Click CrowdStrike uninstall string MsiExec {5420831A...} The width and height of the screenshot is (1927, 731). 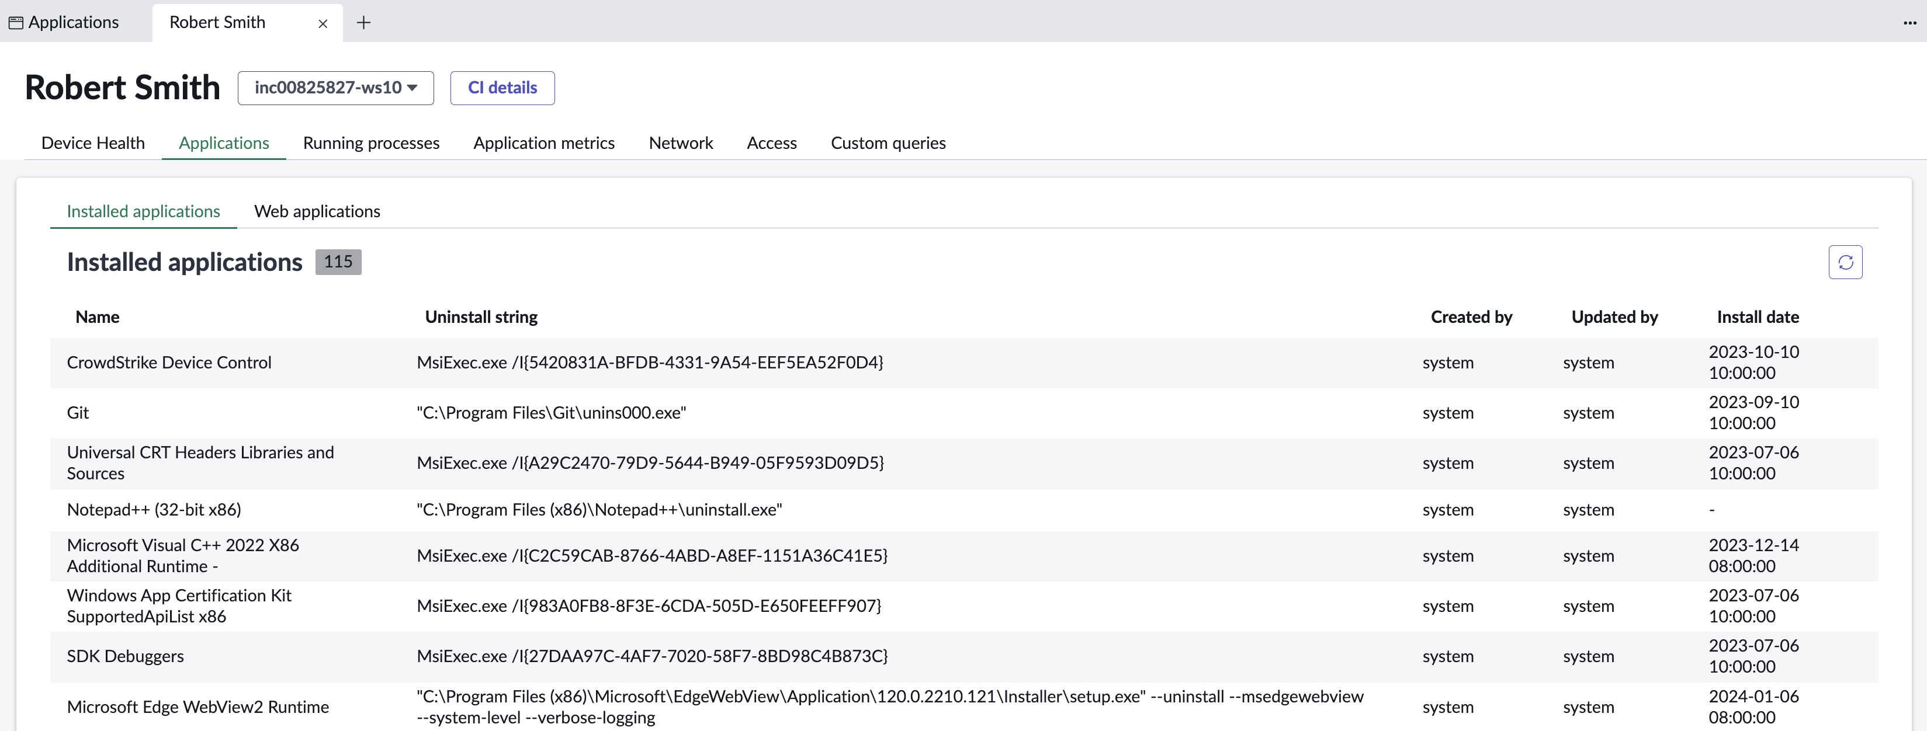[x=650, y=363]
